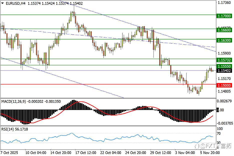Image resolution: width=234 pixels, height=156 pixels.
Task: Select the green 1.17000 horizontal line
Action: pos(108,15)
